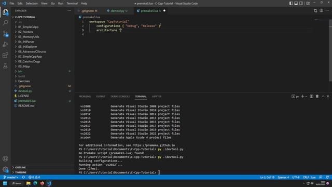Expand the Exercises folder
332x187 pixels.
tap(43, 81)
